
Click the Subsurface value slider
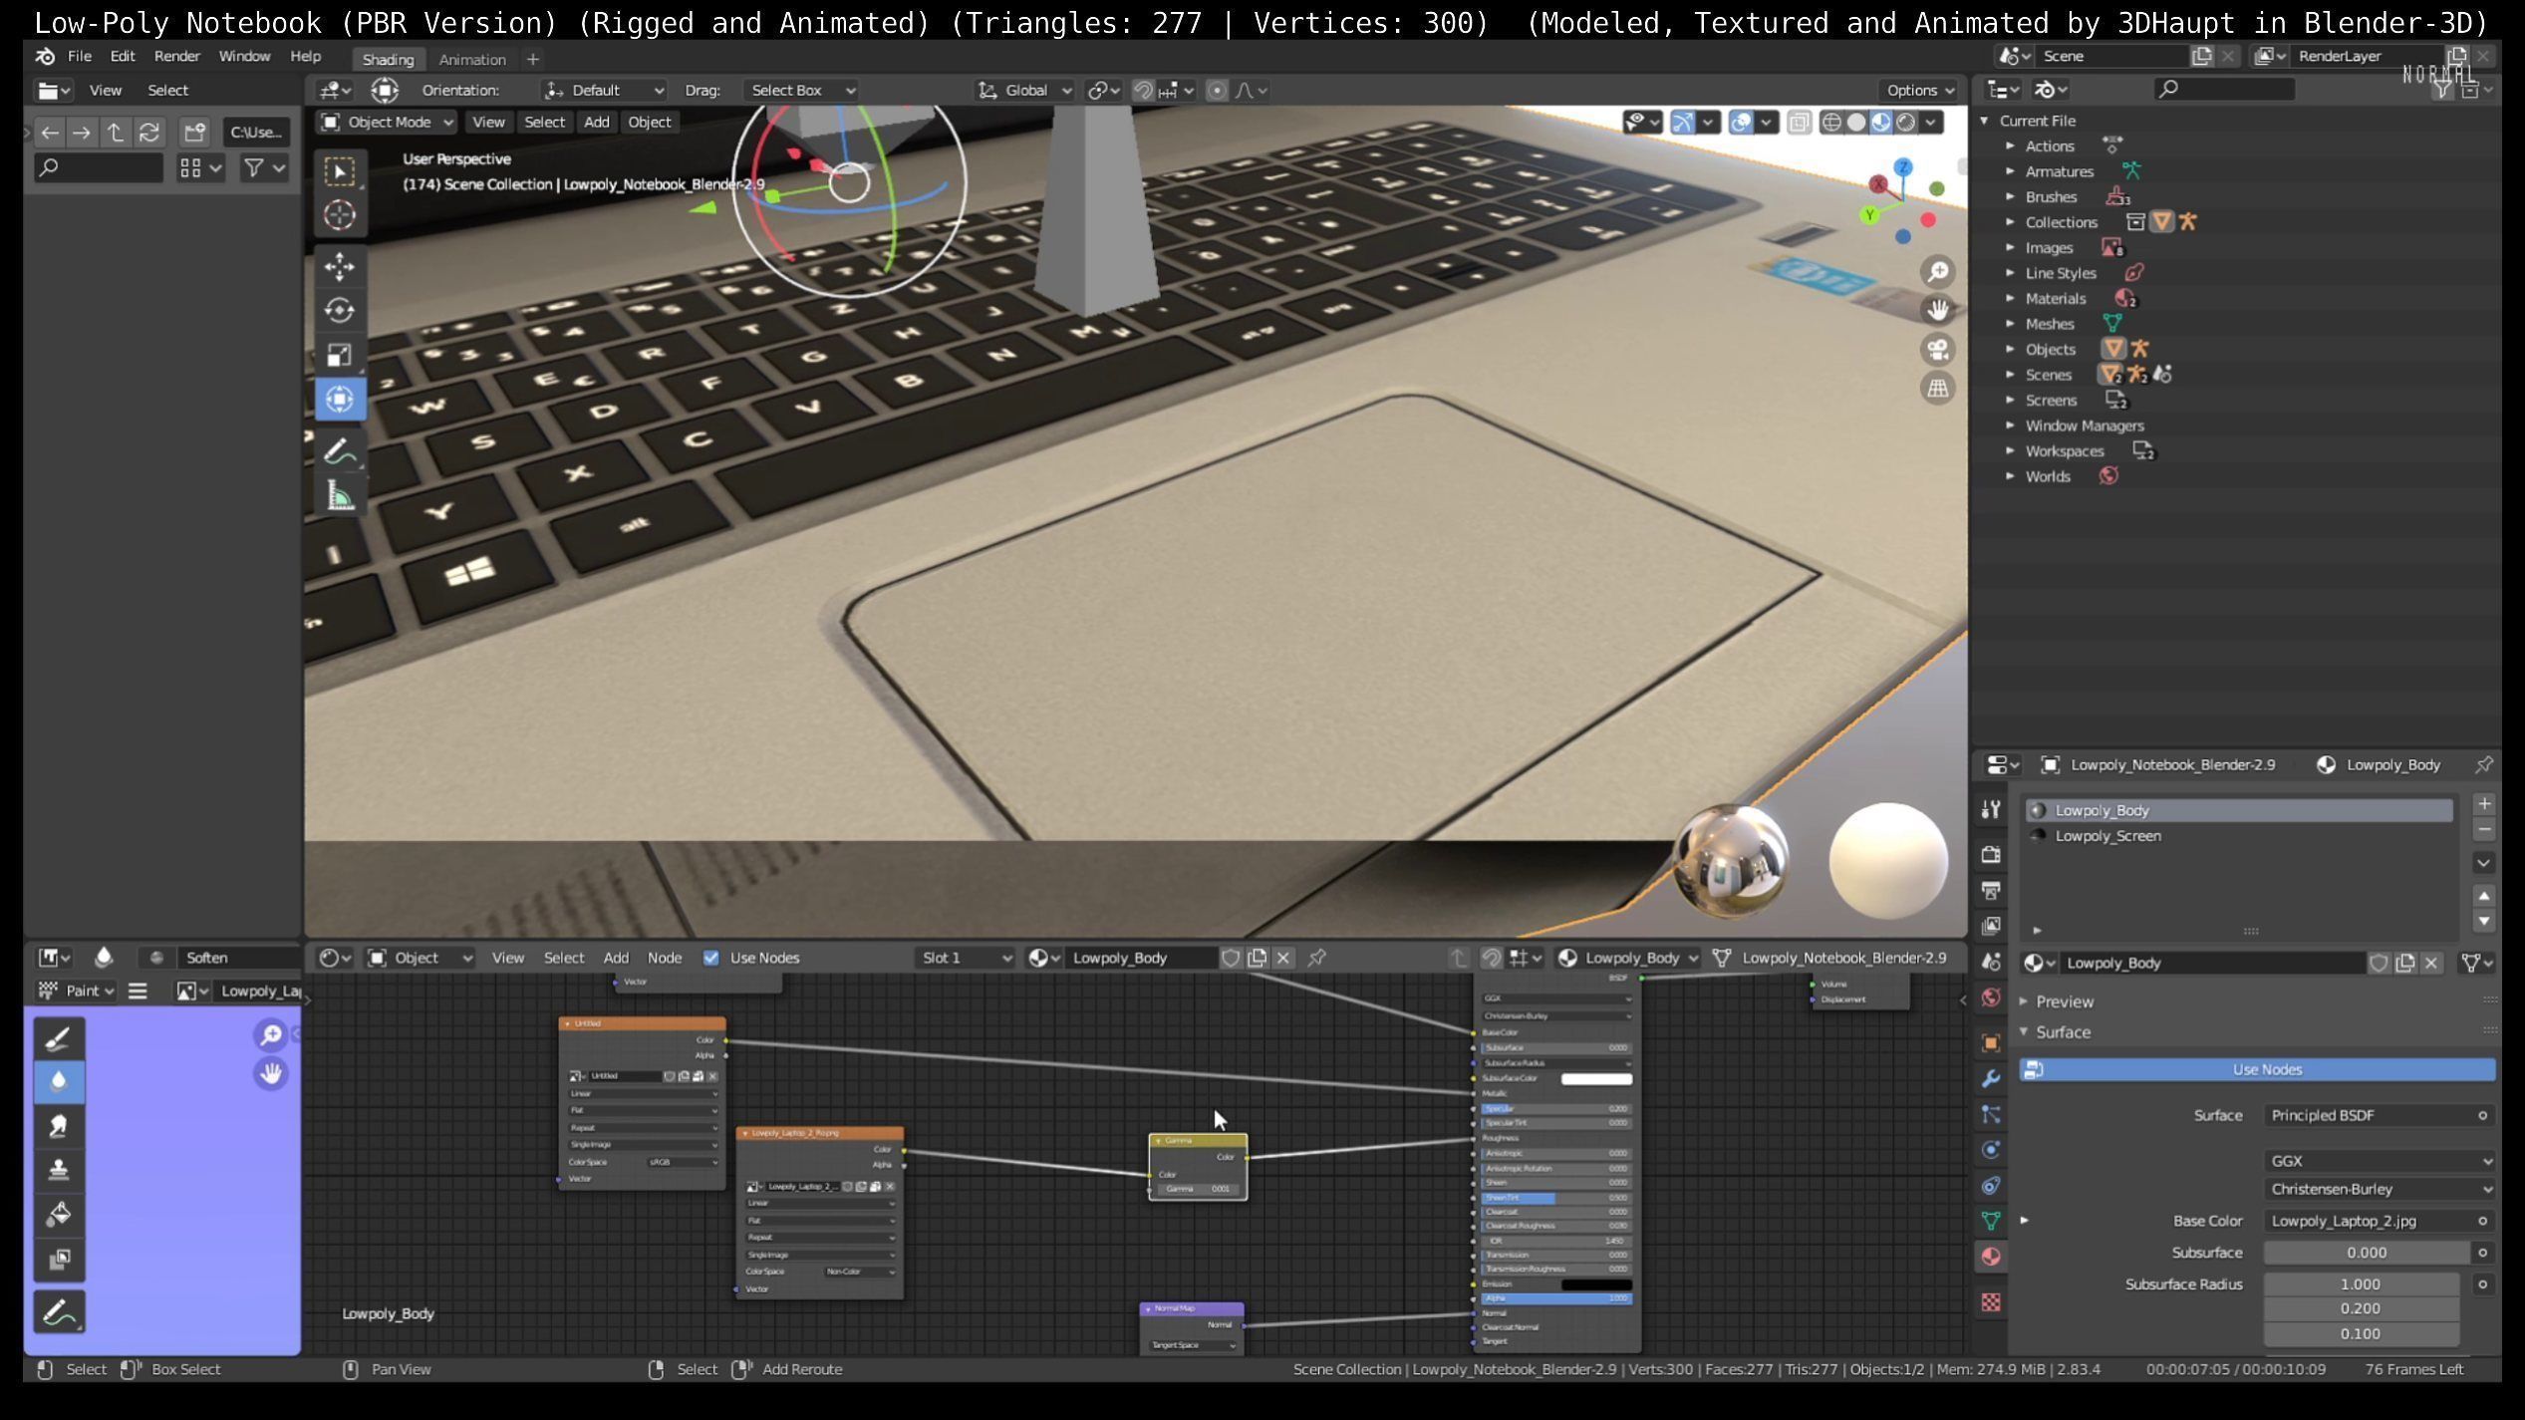click(2365, 1253)
